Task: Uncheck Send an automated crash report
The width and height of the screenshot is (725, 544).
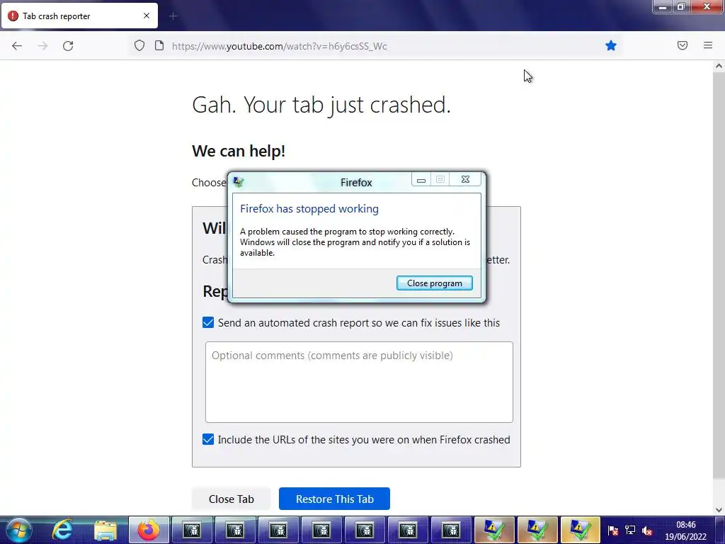Action: click(x=208, y=322)
